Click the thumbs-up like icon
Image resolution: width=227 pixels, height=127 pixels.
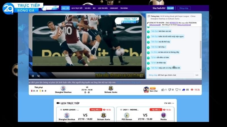click(163, 90)
